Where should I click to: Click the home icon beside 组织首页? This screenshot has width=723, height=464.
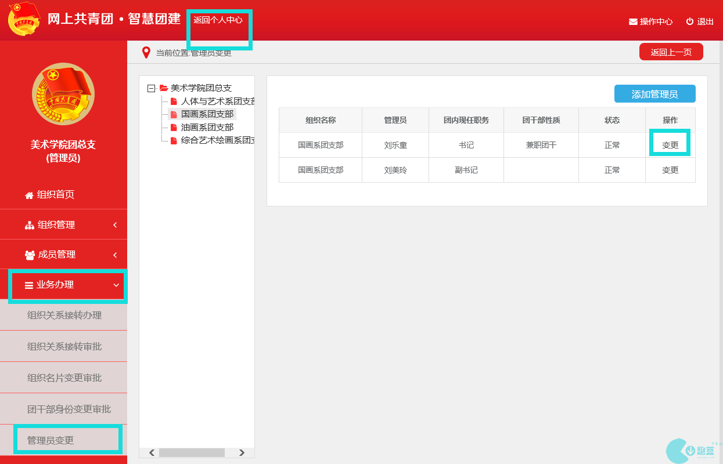coord(29,195)
